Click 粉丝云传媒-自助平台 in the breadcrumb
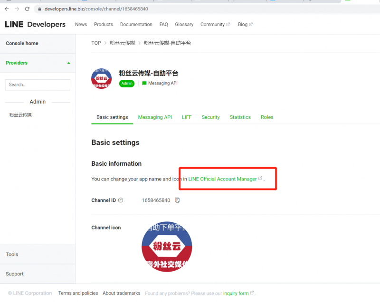Screen dimensions: 380x302 tap(167, 43)
